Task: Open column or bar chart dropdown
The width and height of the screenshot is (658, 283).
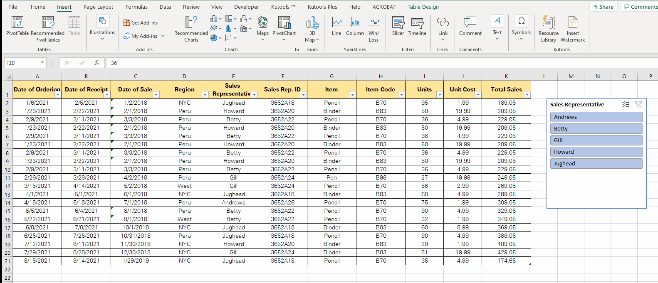Action: [216, 19]
